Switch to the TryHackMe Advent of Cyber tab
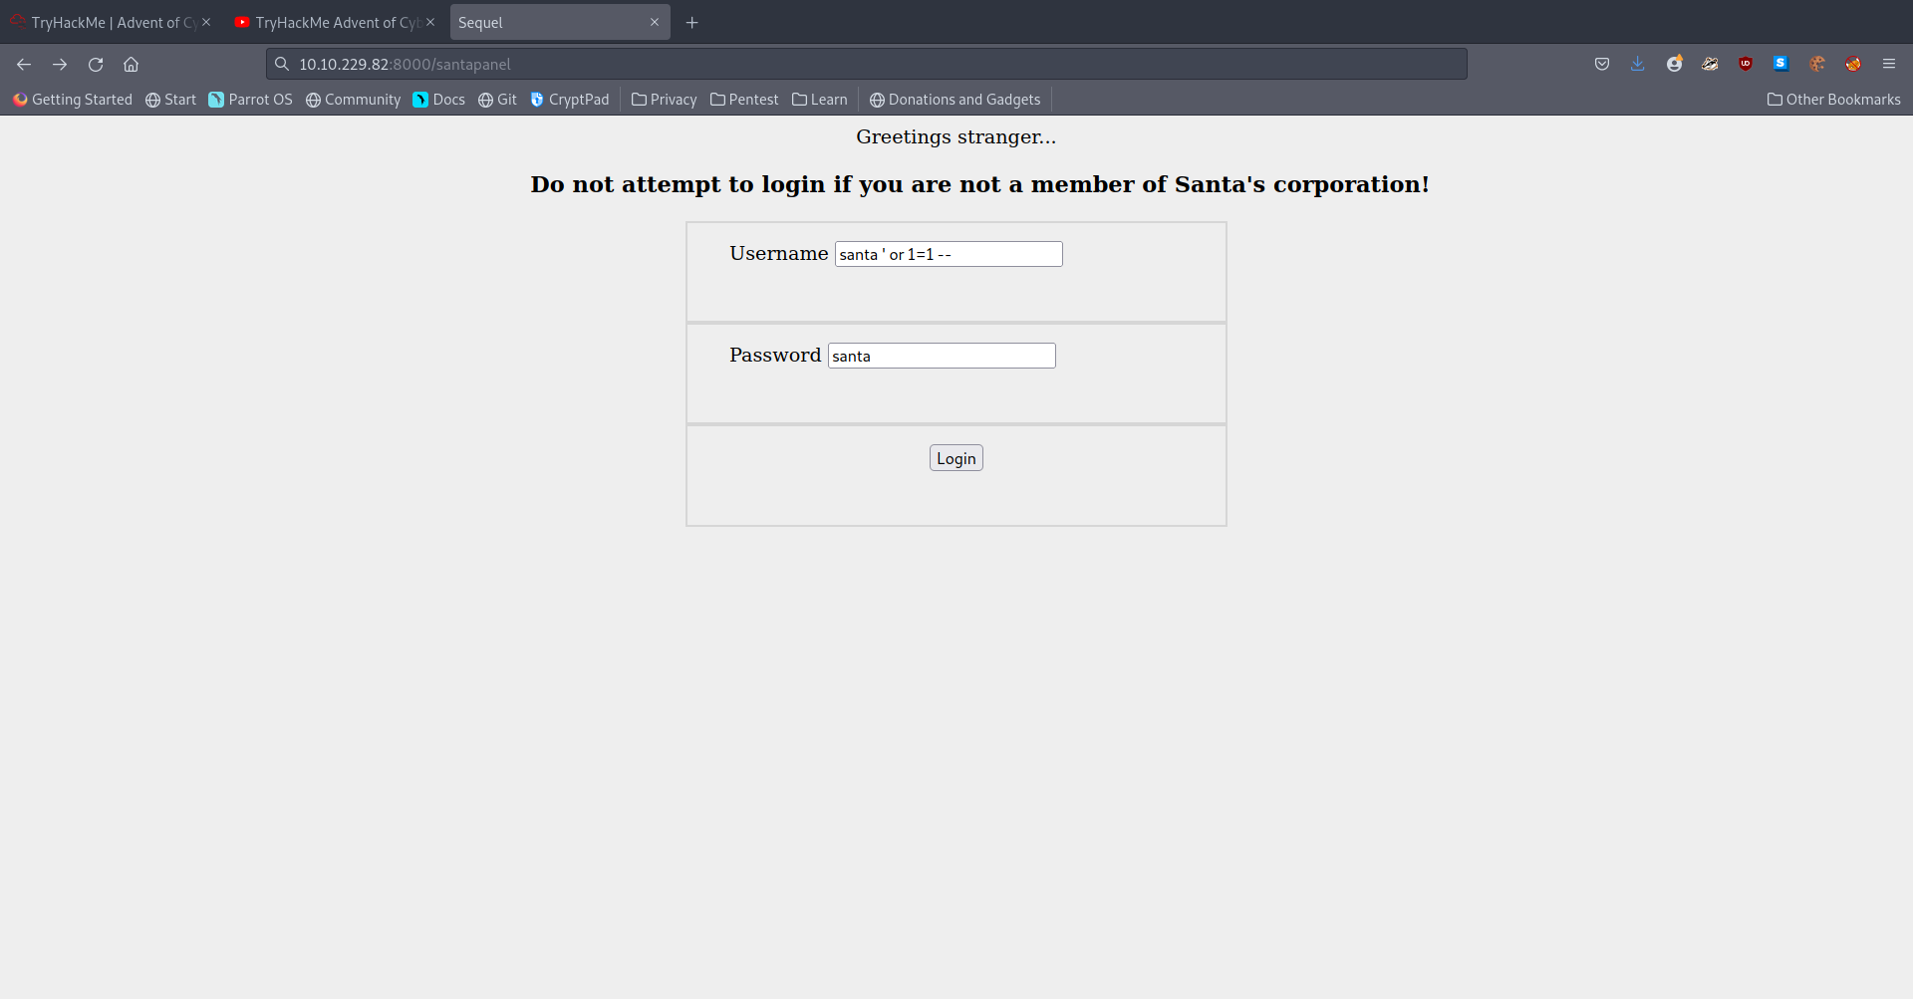This screenshot has height=999, width=1913. click(x=105, y=22)
